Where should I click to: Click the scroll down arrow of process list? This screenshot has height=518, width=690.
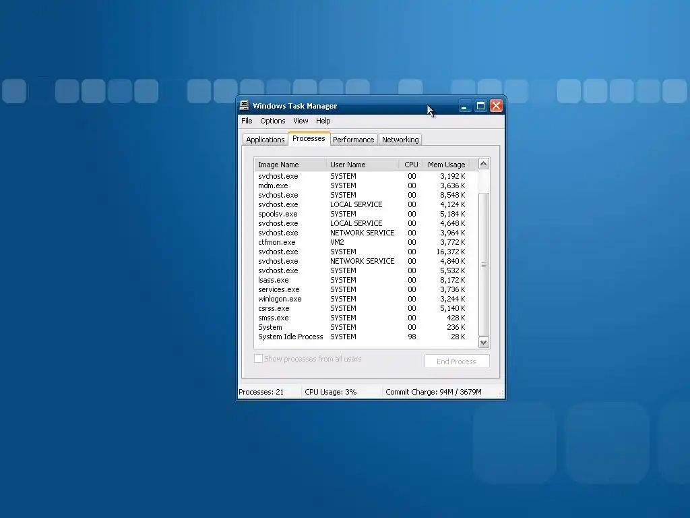[x=484, y=342]
